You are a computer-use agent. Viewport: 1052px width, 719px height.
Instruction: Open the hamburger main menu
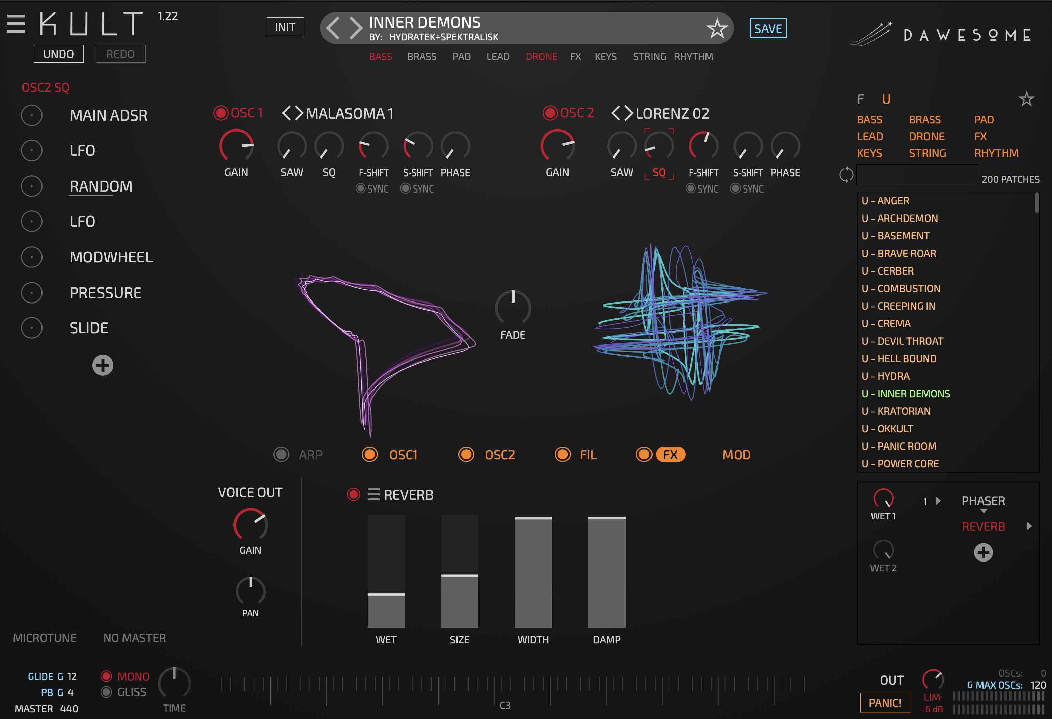[16, 24]
